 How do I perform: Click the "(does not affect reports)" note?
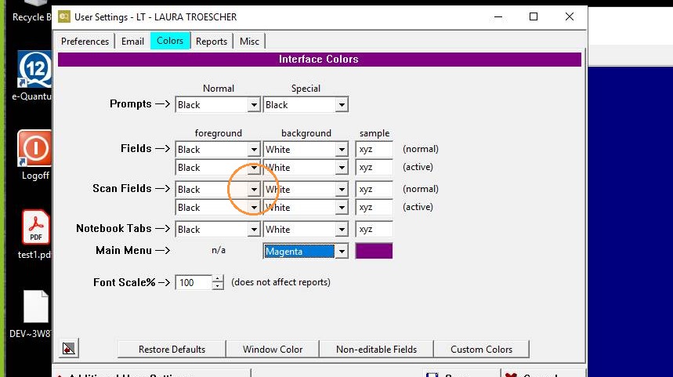(280, 282)
